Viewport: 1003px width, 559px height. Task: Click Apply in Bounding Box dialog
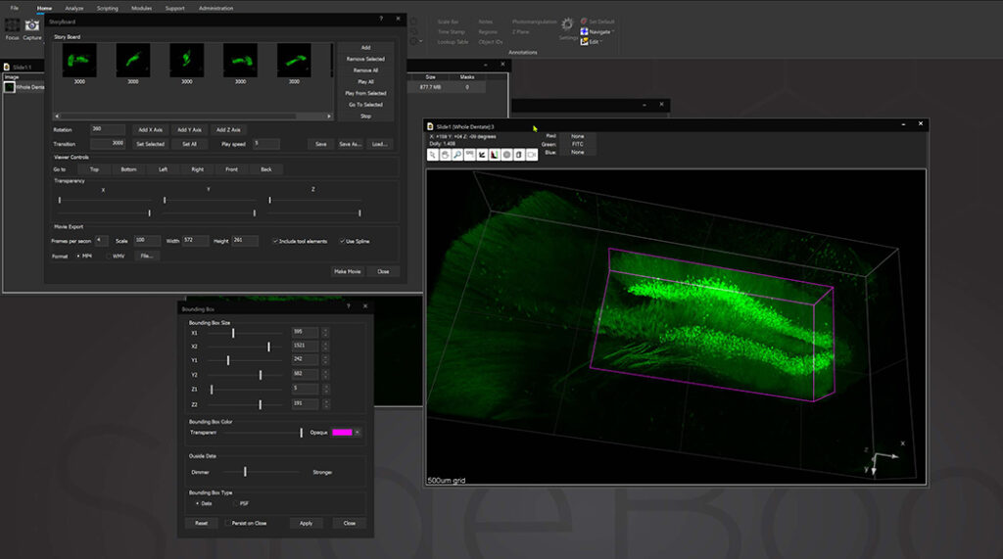(306, 523)
